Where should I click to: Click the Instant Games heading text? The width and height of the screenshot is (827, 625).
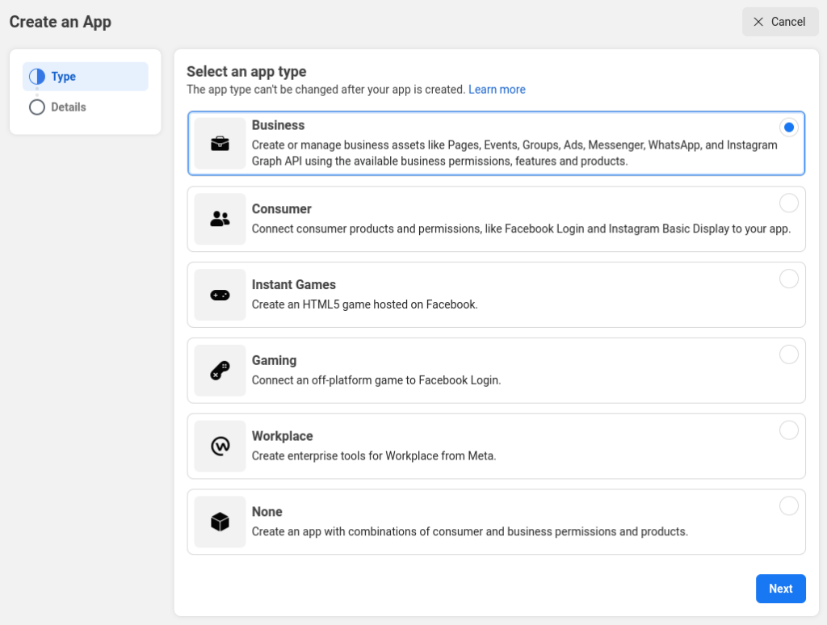click(293, 285)
